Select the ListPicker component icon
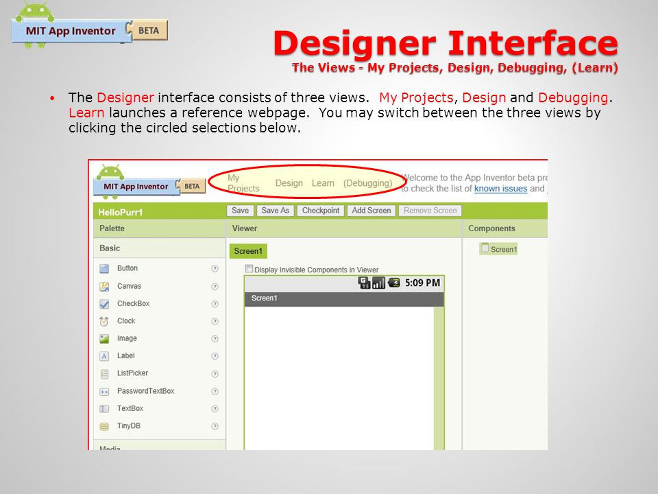This screenshot has width=658, height=494. click(x=104, y=373)
